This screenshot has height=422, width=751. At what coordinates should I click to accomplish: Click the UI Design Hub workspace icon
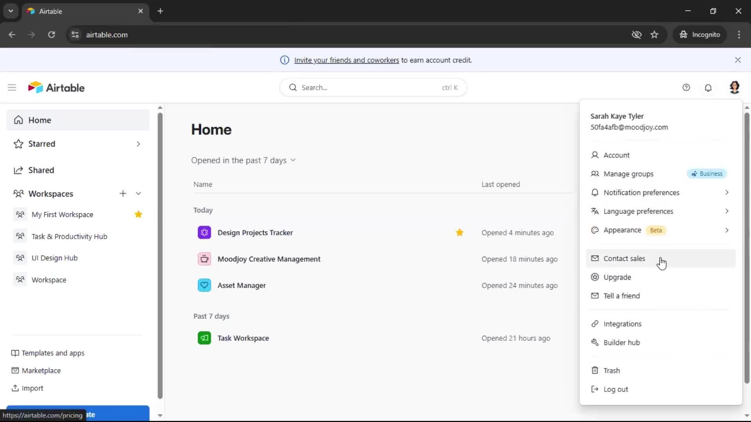click(20, 258)
